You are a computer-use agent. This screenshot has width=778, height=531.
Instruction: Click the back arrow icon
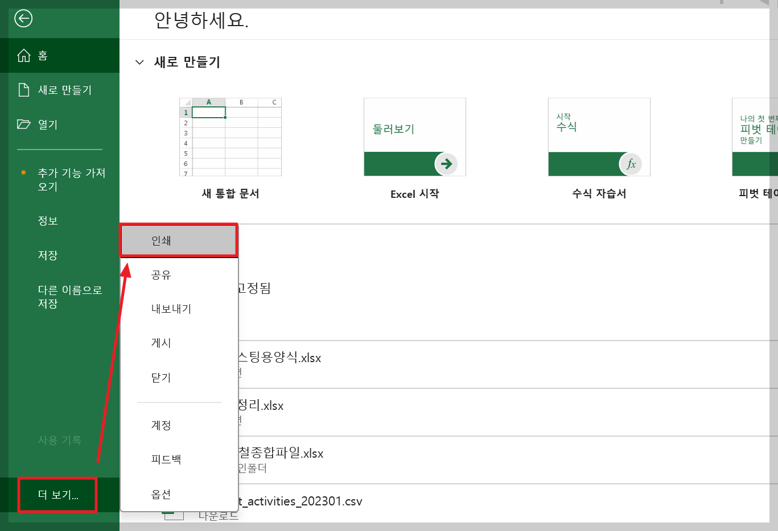tap(23, 19)
